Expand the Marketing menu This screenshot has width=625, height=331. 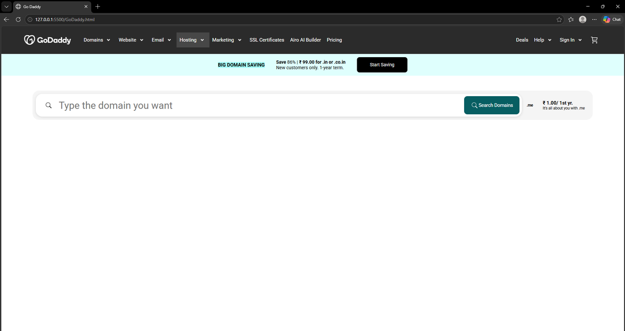pos(227,40)
